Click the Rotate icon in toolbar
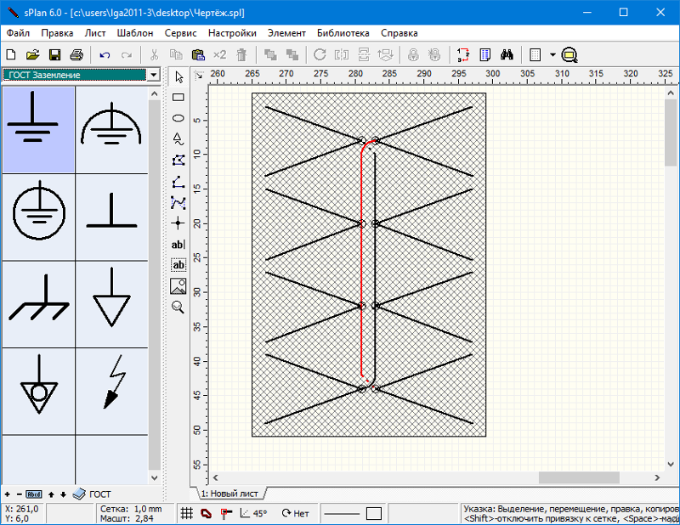This screenshot has width=680, height=525. [x=320, y=55]
